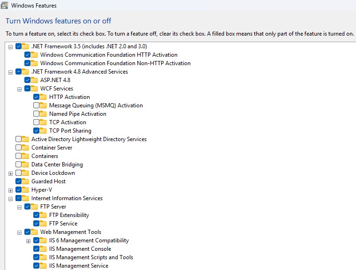Image resolution: width=356 pixels, height=270 pixels.
Task: Uncheck Windows Communication Foundation HTTP Activation
Action: [x=27, y=54]
